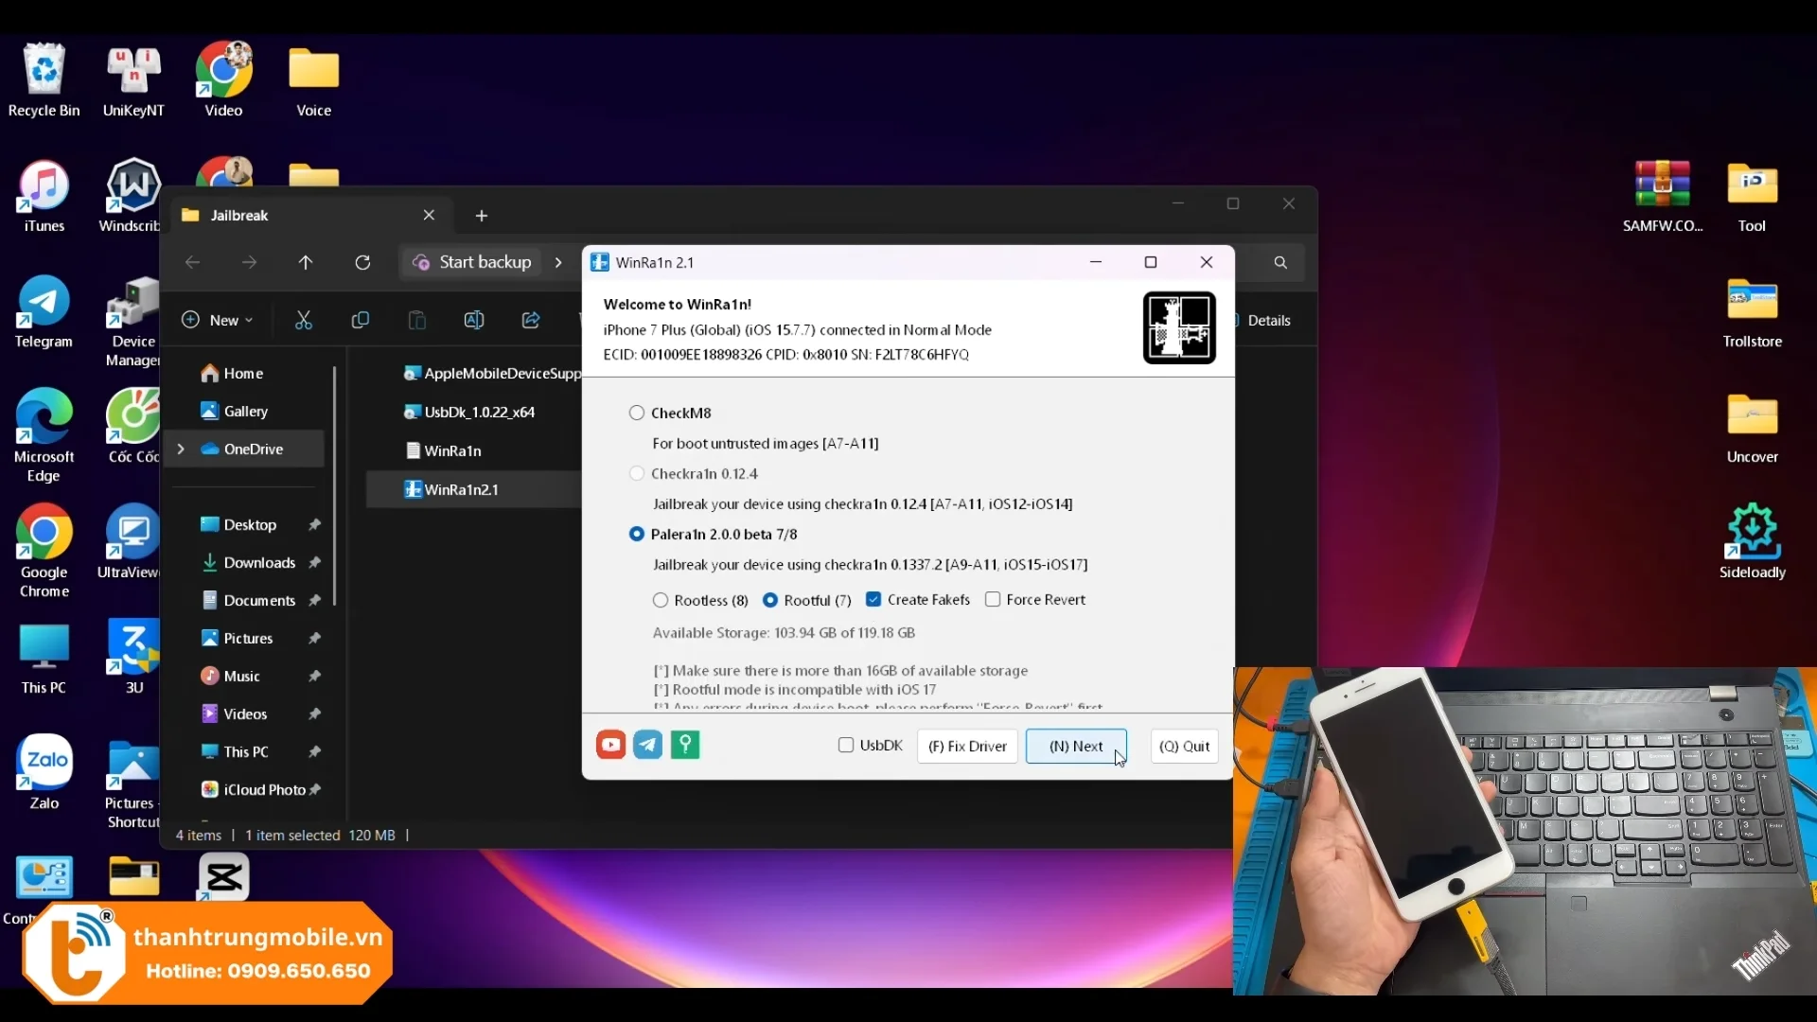Open the New dropdown menu

point(218,321)
